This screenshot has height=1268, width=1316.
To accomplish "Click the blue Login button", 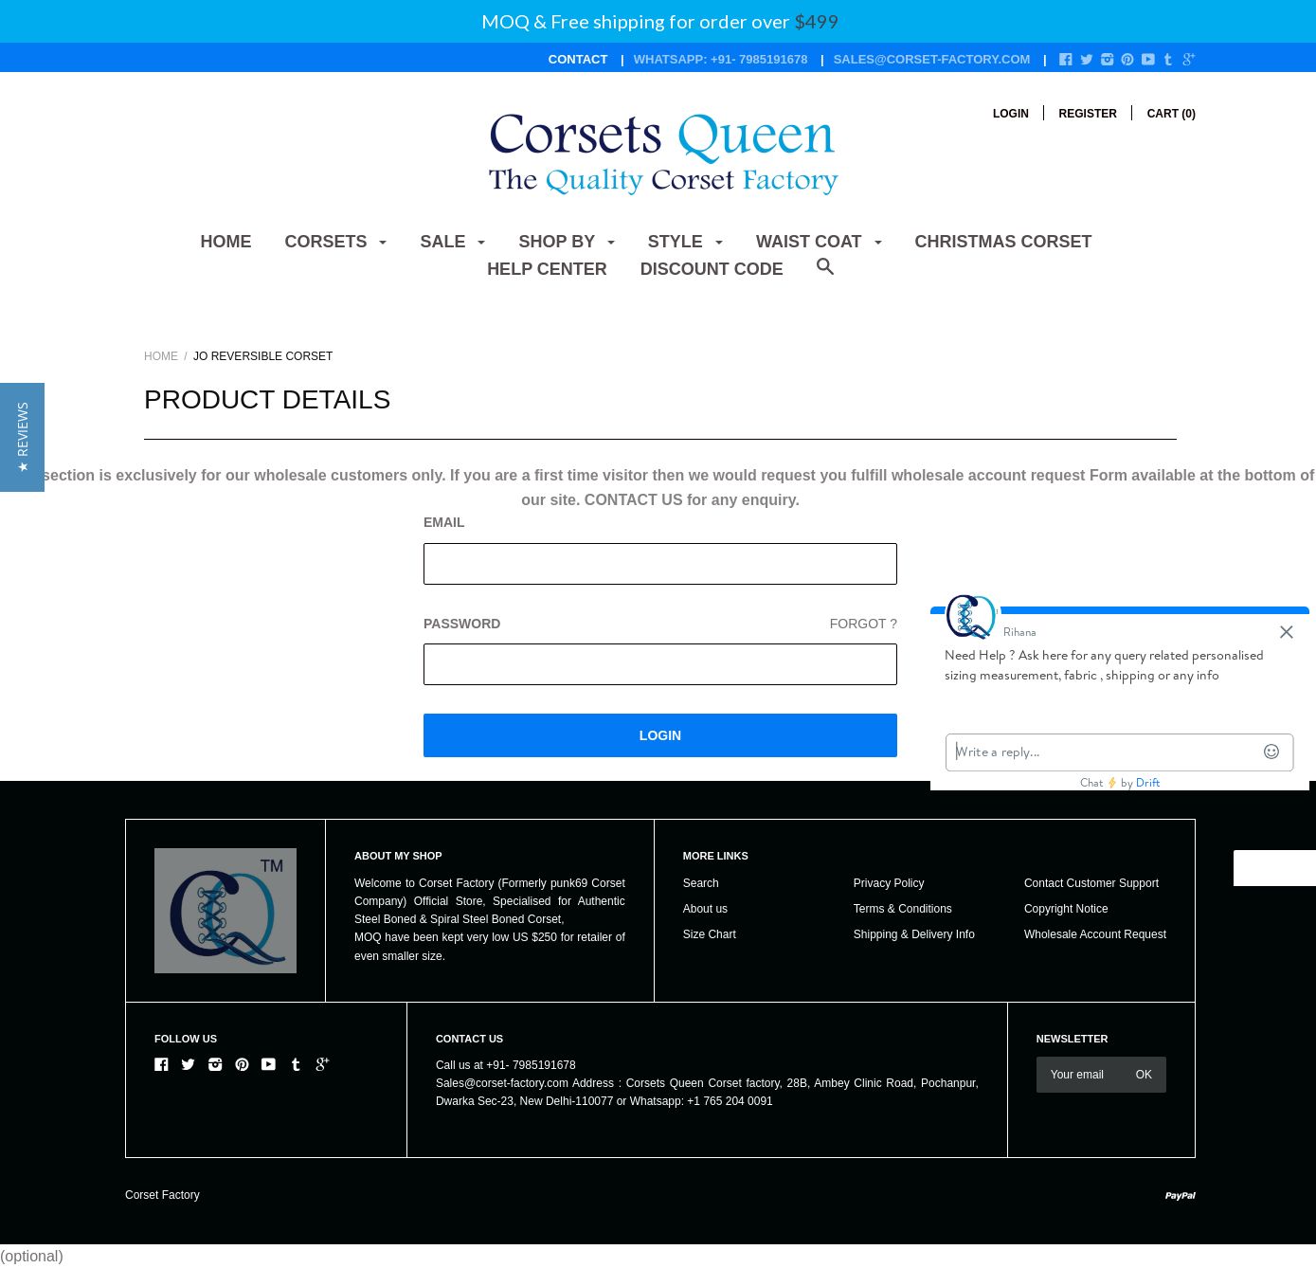I will [x=659, y=735].
